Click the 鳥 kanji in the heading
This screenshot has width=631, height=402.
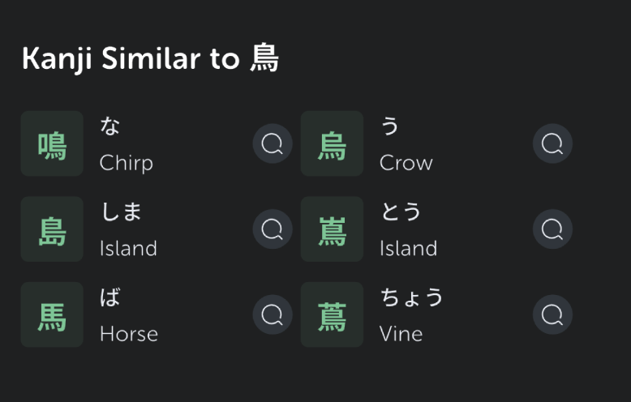coord(264,58)
